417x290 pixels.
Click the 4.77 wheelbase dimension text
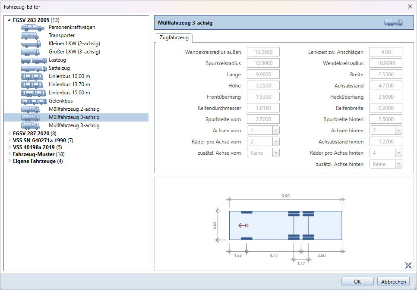(x=274, y=256)
